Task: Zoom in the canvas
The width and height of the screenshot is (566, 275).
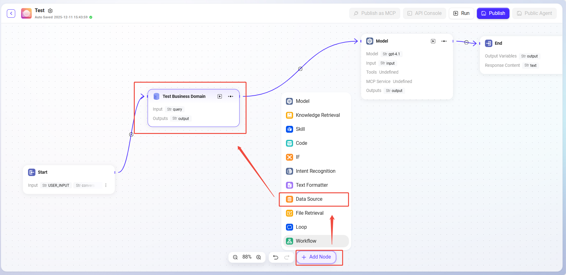Action: [x=259, y=257]
